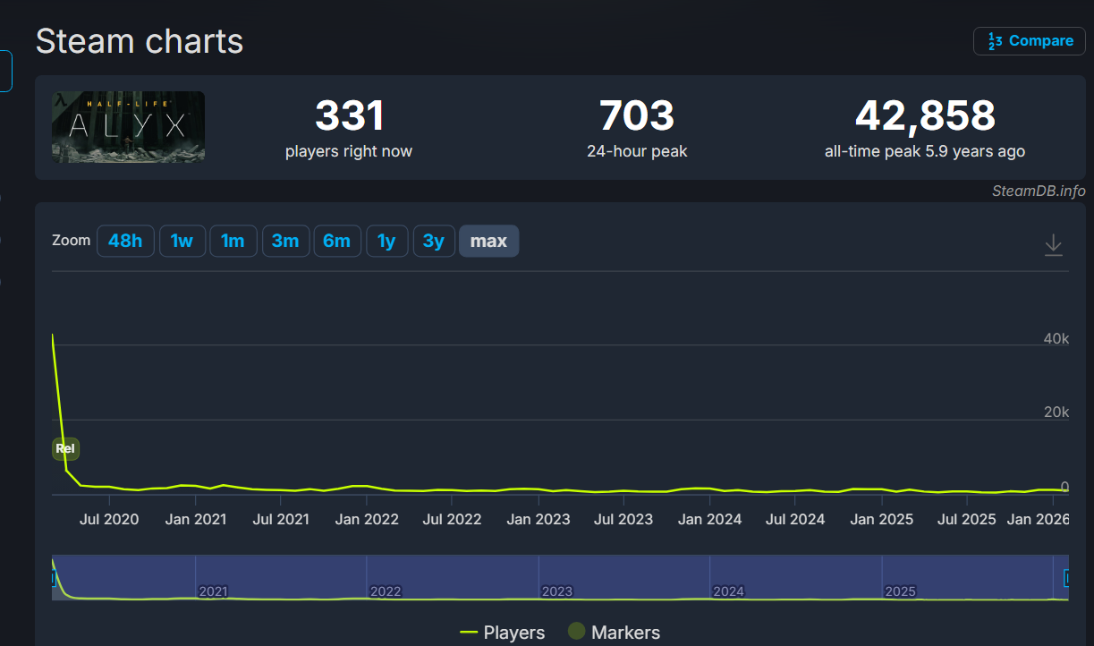Toggle the Markers series in legend
The width and height of the screenshot is (1094, 646).
614,633
